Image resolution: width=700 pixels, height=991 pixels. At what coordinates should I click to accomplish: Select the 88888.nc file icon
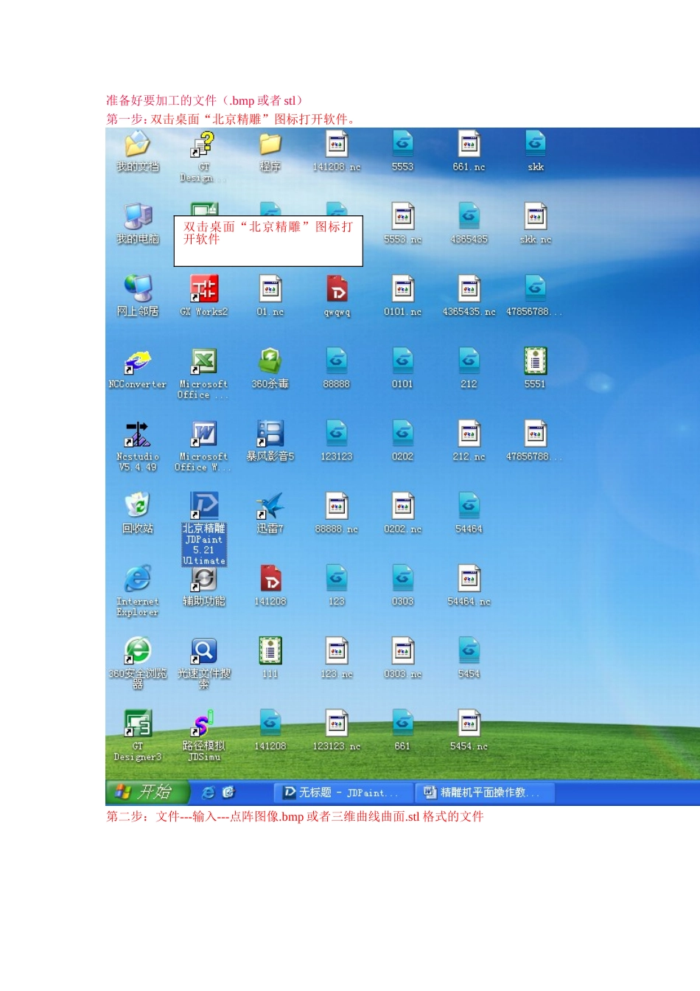click(x=337, y=512)
